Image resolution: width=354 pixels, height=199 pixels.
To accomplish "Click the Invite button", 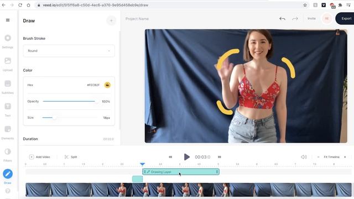I will (x=311, y=18).
